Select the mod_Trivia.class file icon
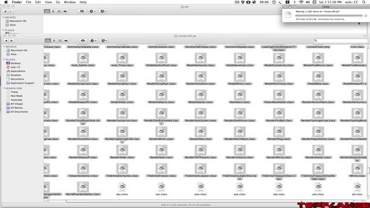This screenshot has height=208, width=370. pos(122,58)
